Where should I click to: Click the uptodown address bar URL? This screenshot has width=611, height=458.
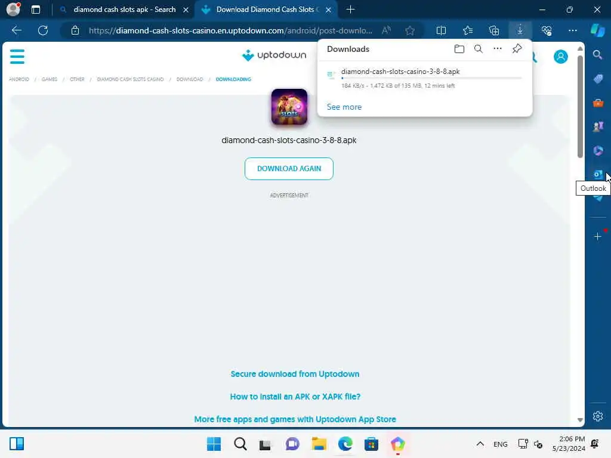(x=230, y=30)
